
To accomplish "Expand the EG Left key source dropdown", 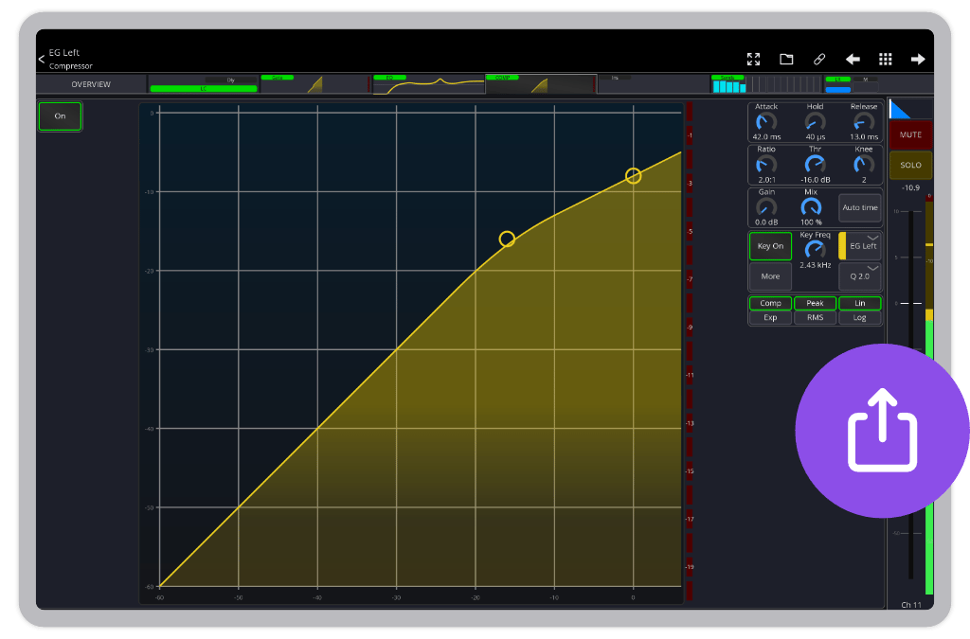I will coord(863,246).
